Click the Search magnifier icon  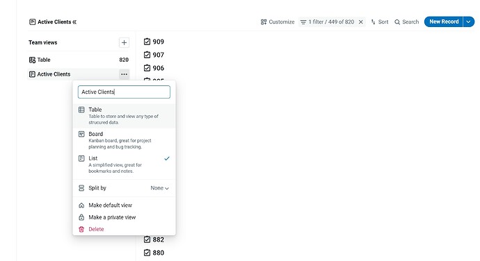397,22
